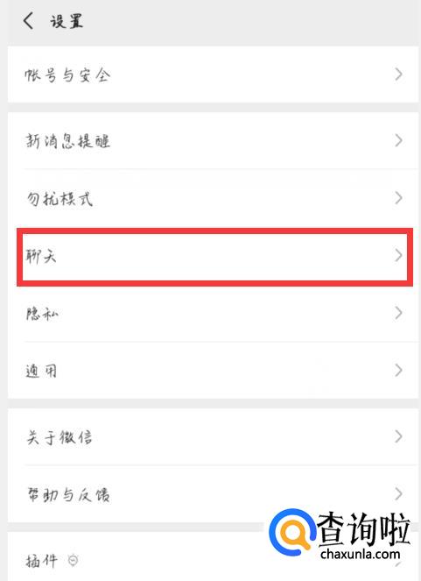Click the small badge icon beside 插件
The width and height of the screenshot is (421, 581).
[74, 560]
